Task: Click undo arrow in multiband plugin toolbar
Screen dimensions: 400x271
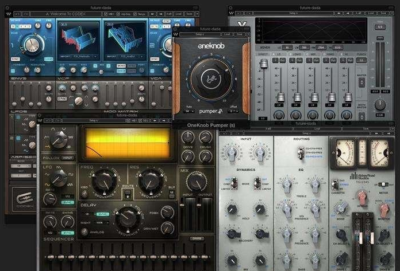Action: point(239,13)
